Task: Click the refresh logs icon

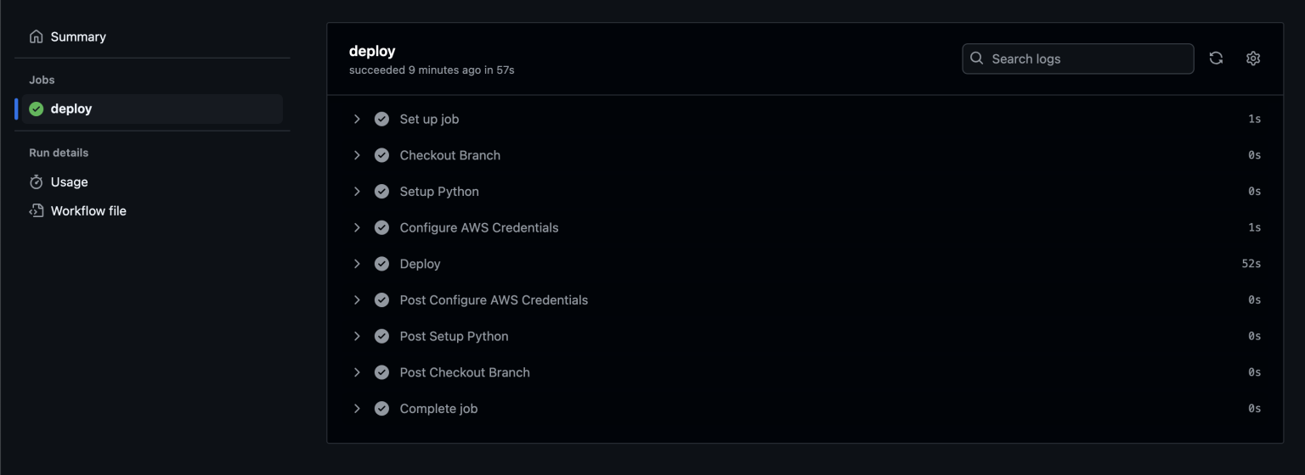Action: [1216, 59]
